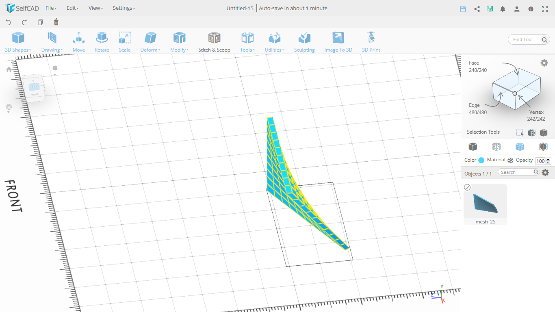Click the Redo arrow

click(x=24, y=22)
